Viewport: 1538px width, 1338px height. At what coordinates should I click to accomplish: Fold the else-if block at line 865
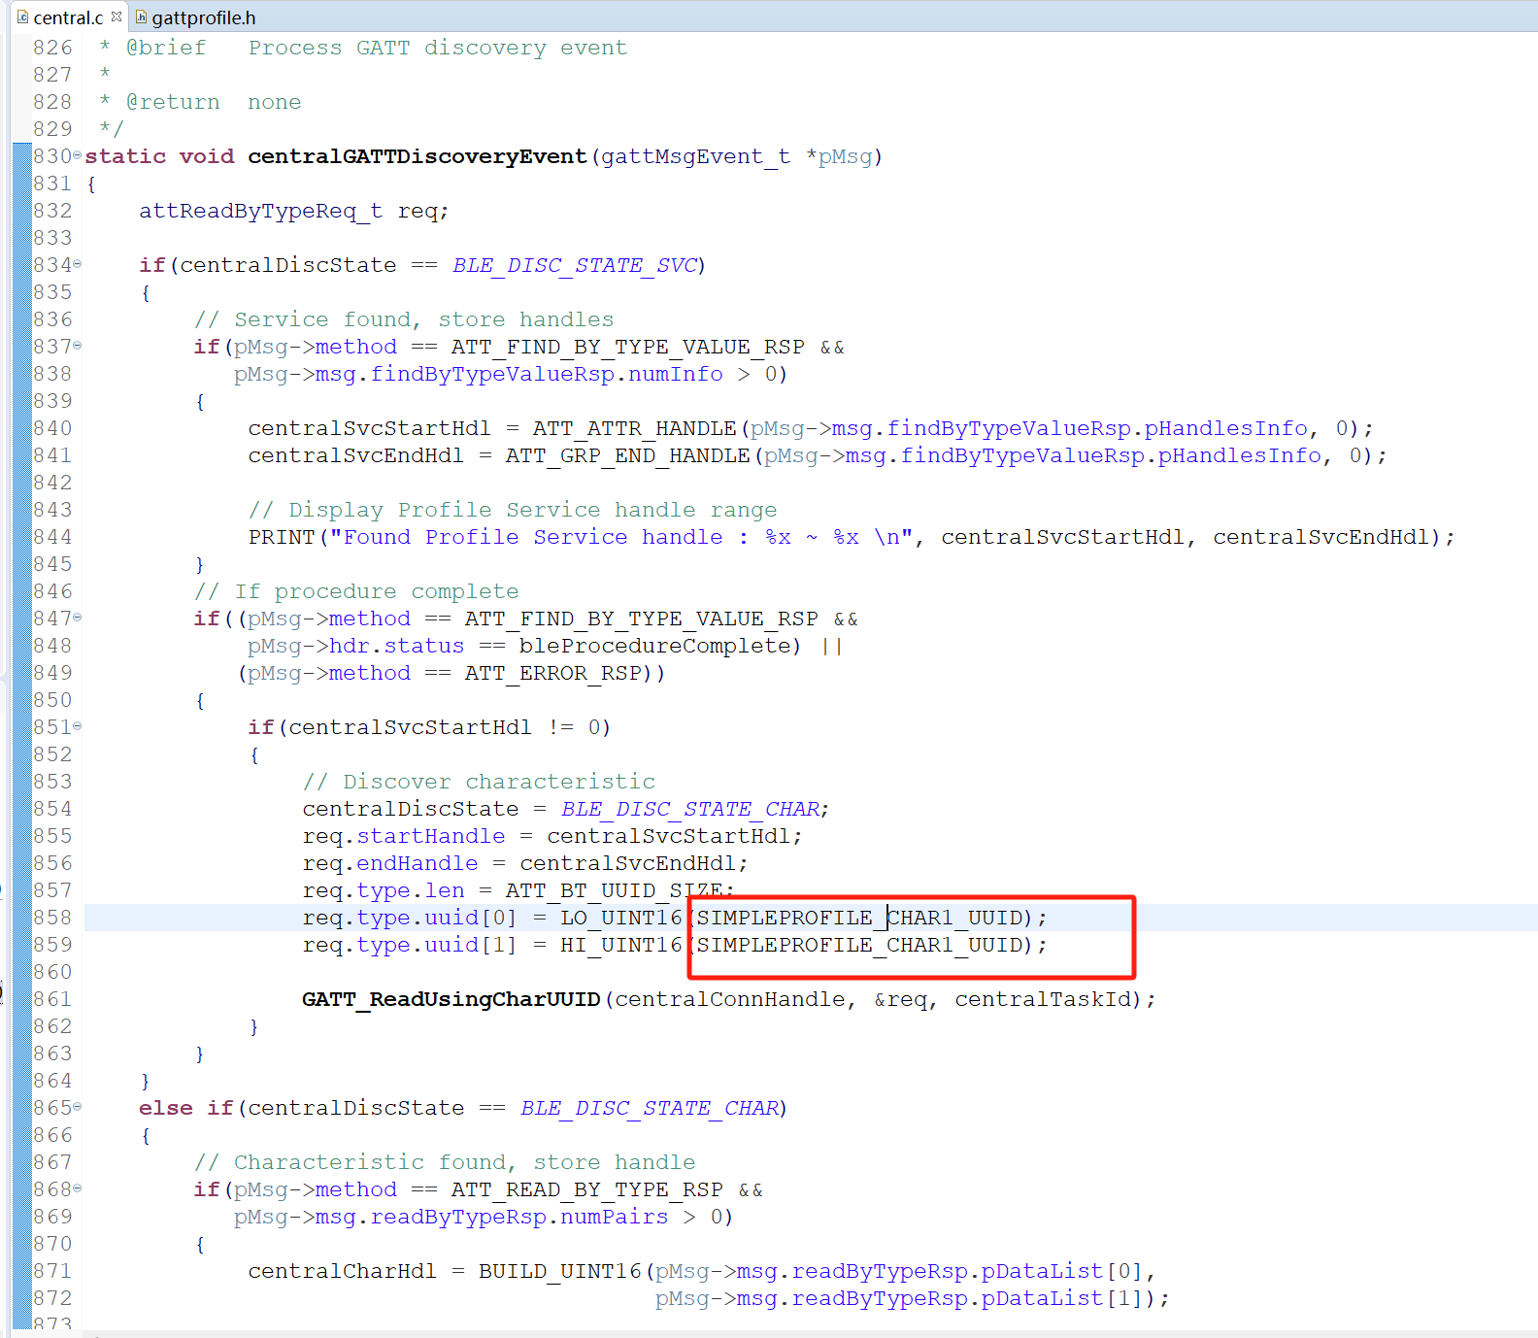coord(78,1107)
